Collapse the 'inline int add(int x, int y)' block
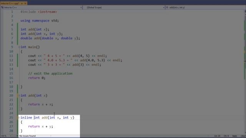The height and width of the screenshot is (138, 246). click(x=19, y=118)
